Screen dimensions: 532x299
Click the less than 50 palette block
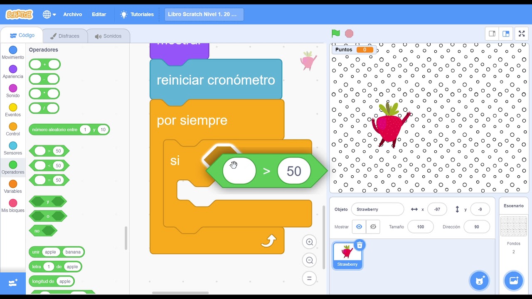(x=49, y=165)
